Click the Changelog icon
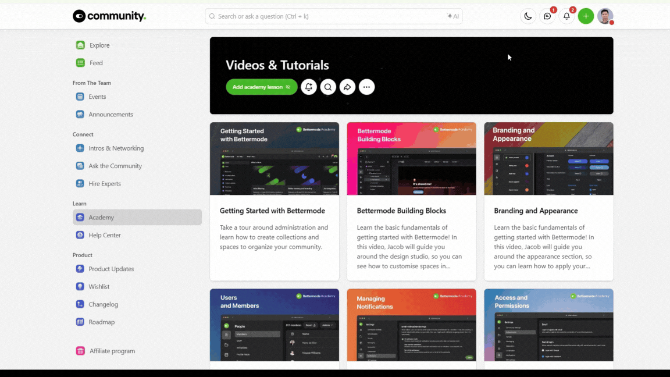Viewport: 670px width, 377px height. [x=80, y=304]
